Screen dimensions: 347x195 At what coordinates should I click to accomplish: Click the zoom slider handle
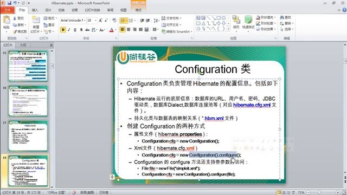(319, 192)
